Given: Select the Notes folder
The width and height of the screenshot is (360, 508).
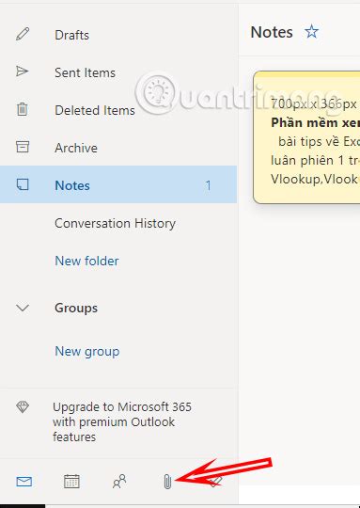Looking at the screenshot, I should (118, 184).
